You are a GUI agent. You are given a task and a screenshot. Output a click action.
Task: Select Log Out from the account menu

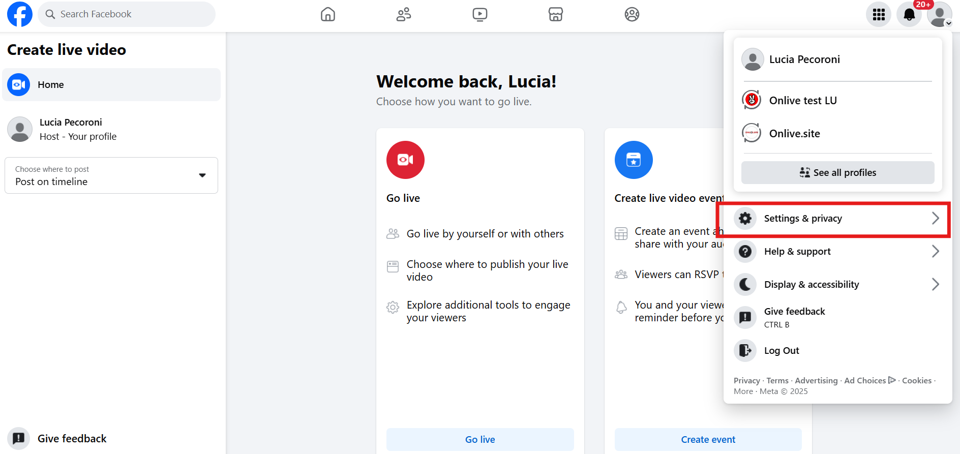tap(782, 351)
